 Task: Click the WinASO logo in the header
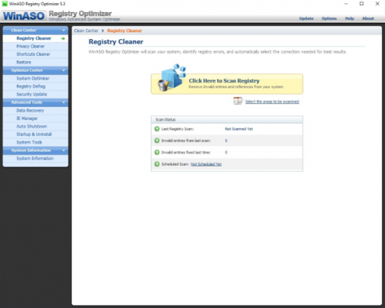pyautogui.click(x=24, y=16)
